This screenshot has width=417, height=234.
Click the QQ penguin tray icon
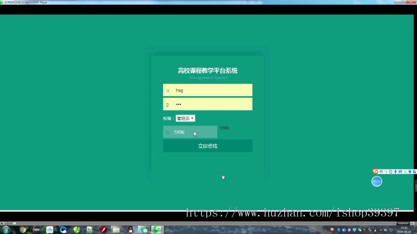click(375, 230)
